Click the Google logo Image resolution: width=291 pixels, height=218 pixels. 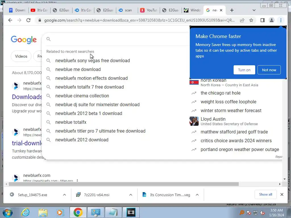click(x=24, y=39)
